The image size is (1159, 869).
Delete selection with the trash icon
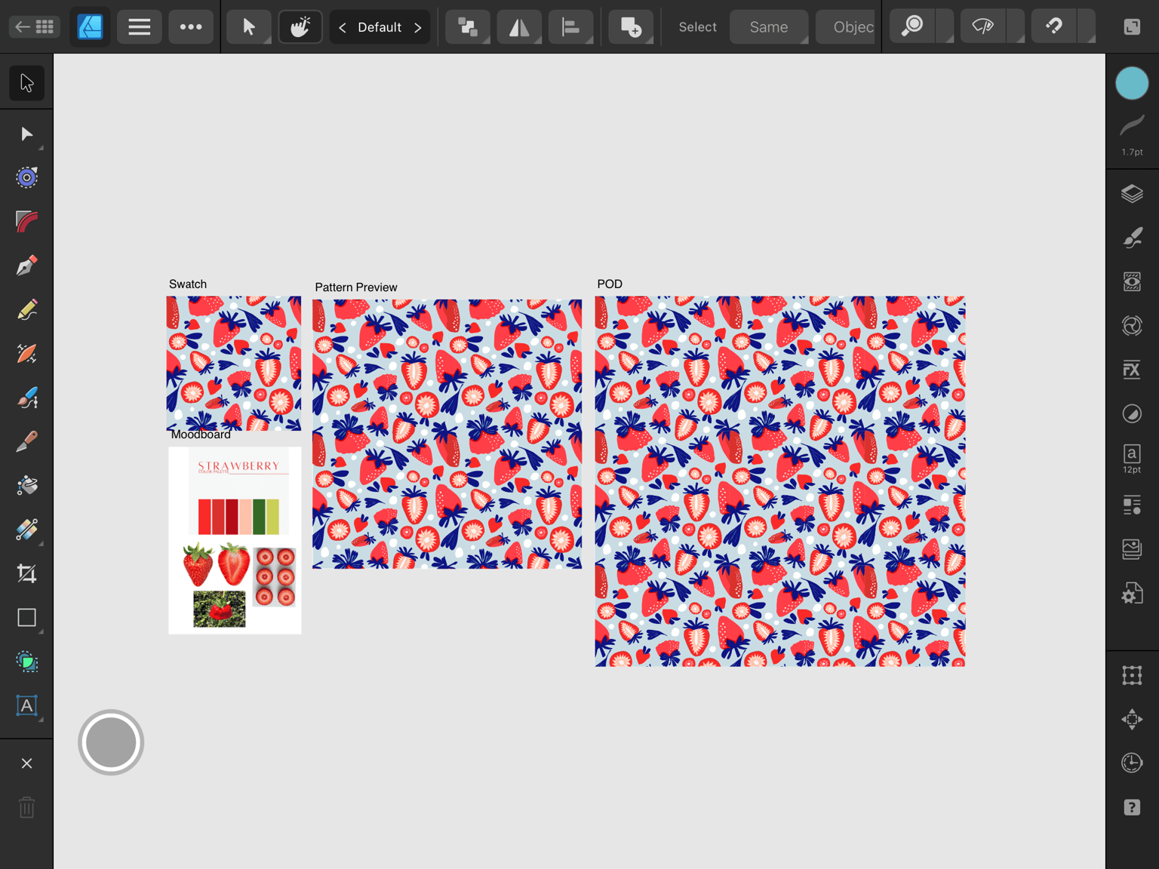click(x=26, y=808)
